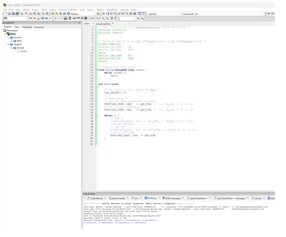This screenshot has width=286, height=237.
Task: Click the Save file icon
Action: pyautogui.click(x=13, y=14)
